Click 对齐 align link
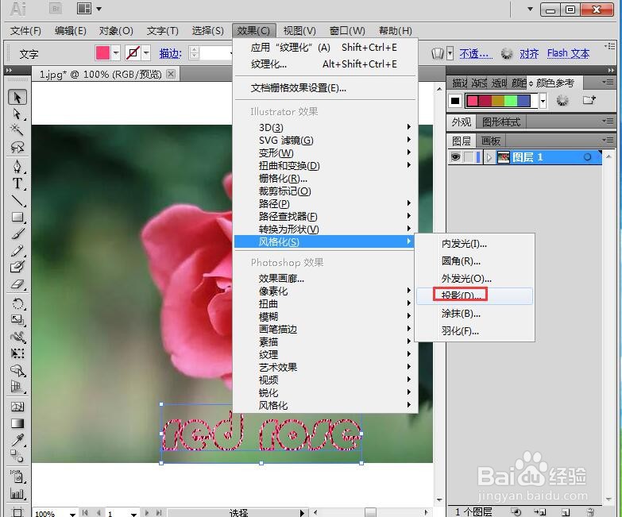This screenshot has height=517, width=622. coord(529,53)
